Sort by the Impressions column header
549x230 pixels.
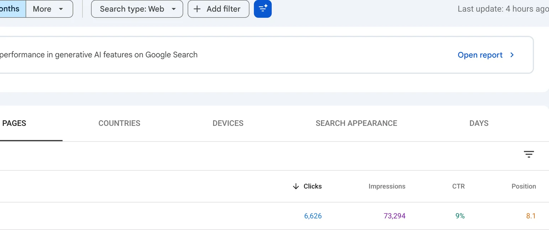pyautogui.click(x=387, y=186)
